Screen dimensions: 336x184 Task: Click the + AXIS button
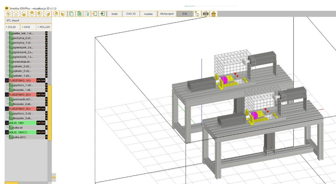[28, 27]
